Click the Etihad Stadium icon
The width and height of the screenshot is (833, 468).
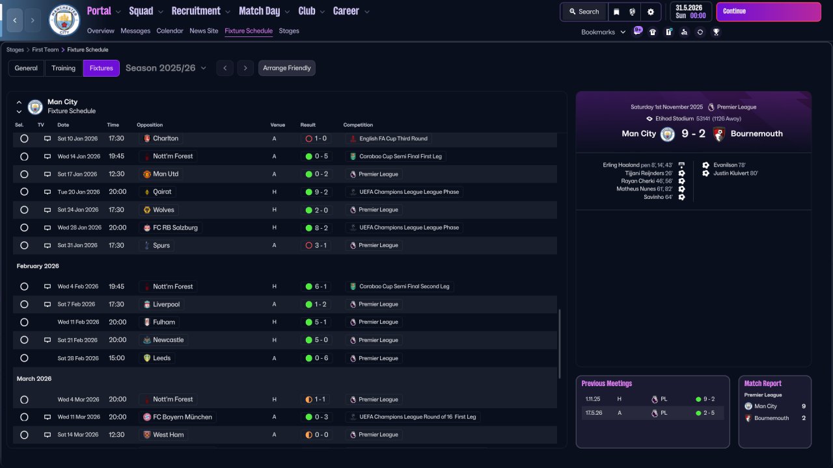point(649,119)
